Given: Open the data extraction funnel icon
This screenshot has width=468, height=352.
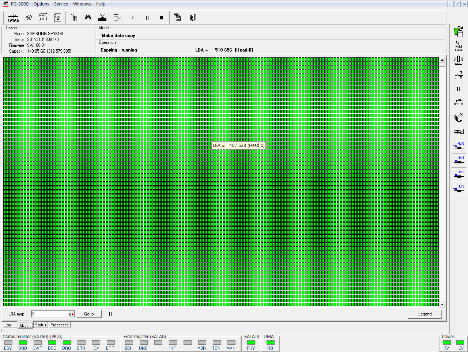Looking at the screenshot, I should 102,17.
